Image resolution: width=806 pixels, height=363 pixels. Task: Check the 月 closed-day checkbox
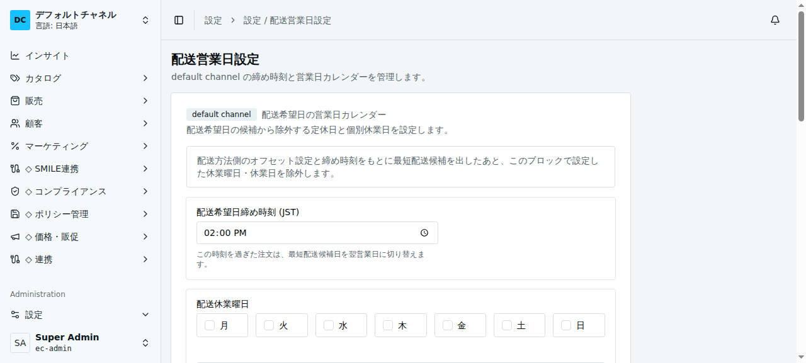pos(210,325)
